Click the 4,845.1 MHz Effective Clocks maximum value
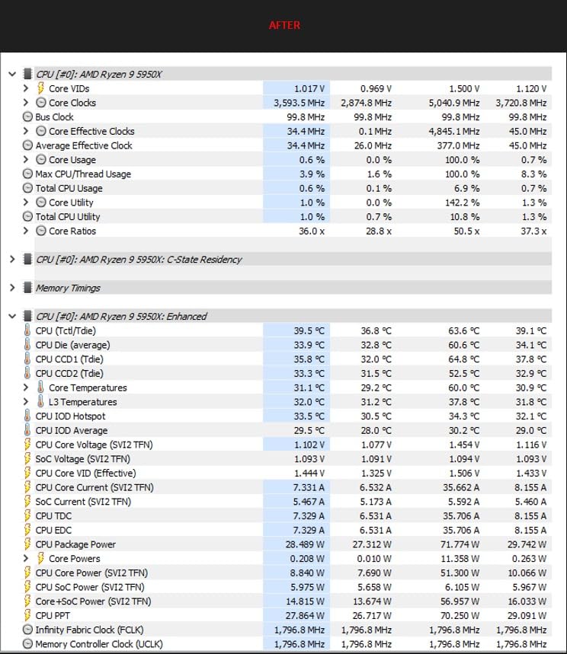 [x=454, y=131]
